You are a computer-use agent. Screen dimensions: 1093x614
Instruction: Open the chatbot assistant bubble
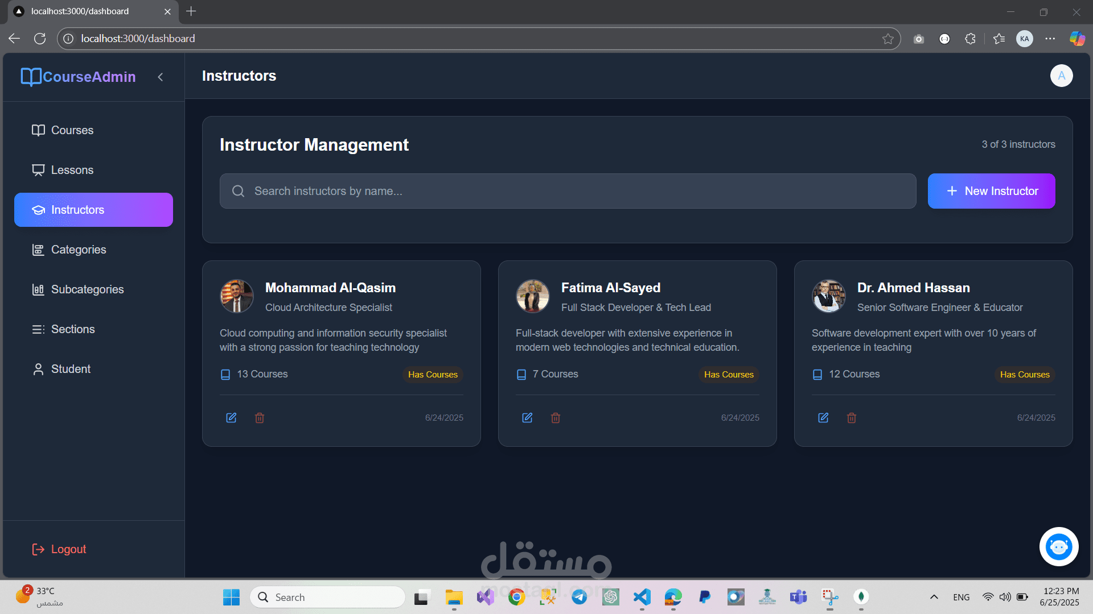pyautogui.click(x=1059, y=547)
